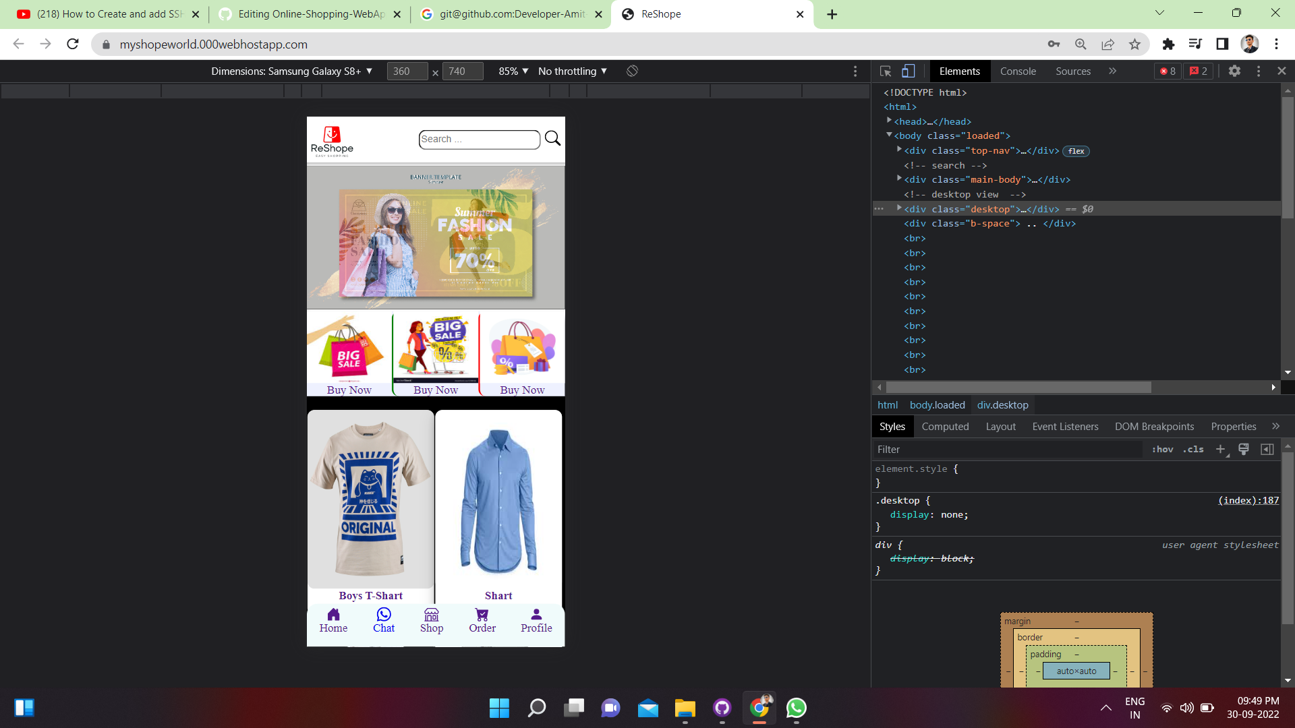Open the No throttling dropdown

(x=572, y=71)
